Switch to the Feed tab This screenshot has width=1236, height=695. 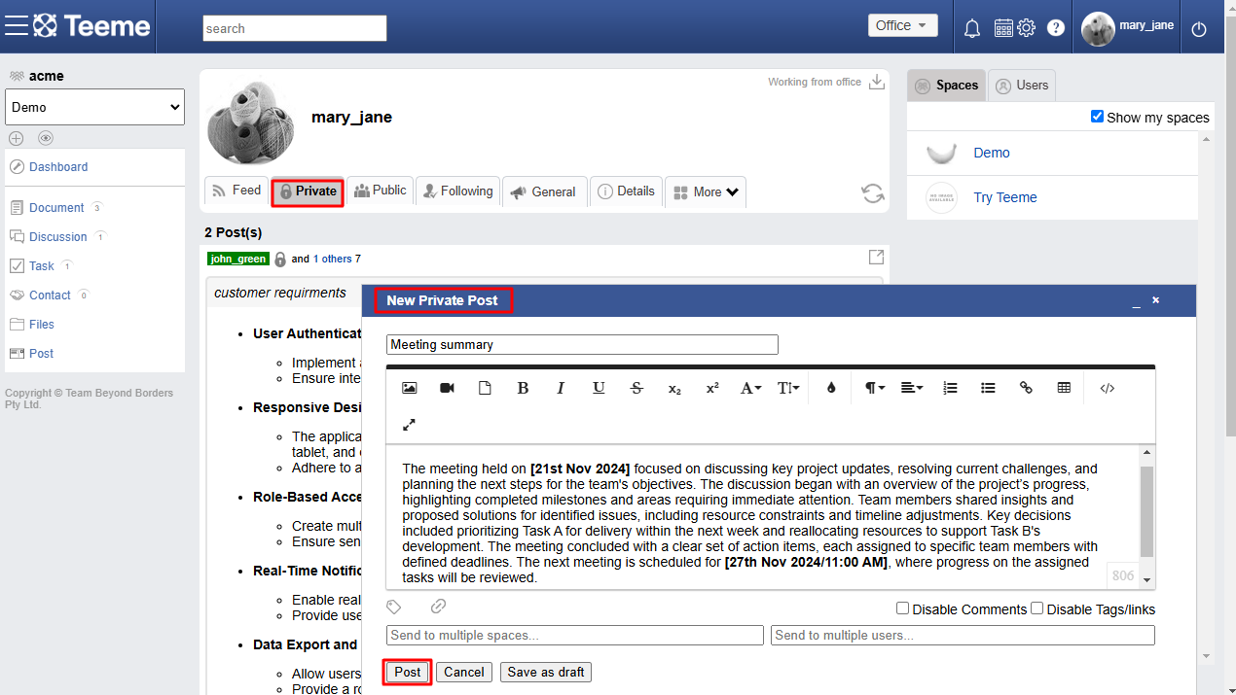236,191
